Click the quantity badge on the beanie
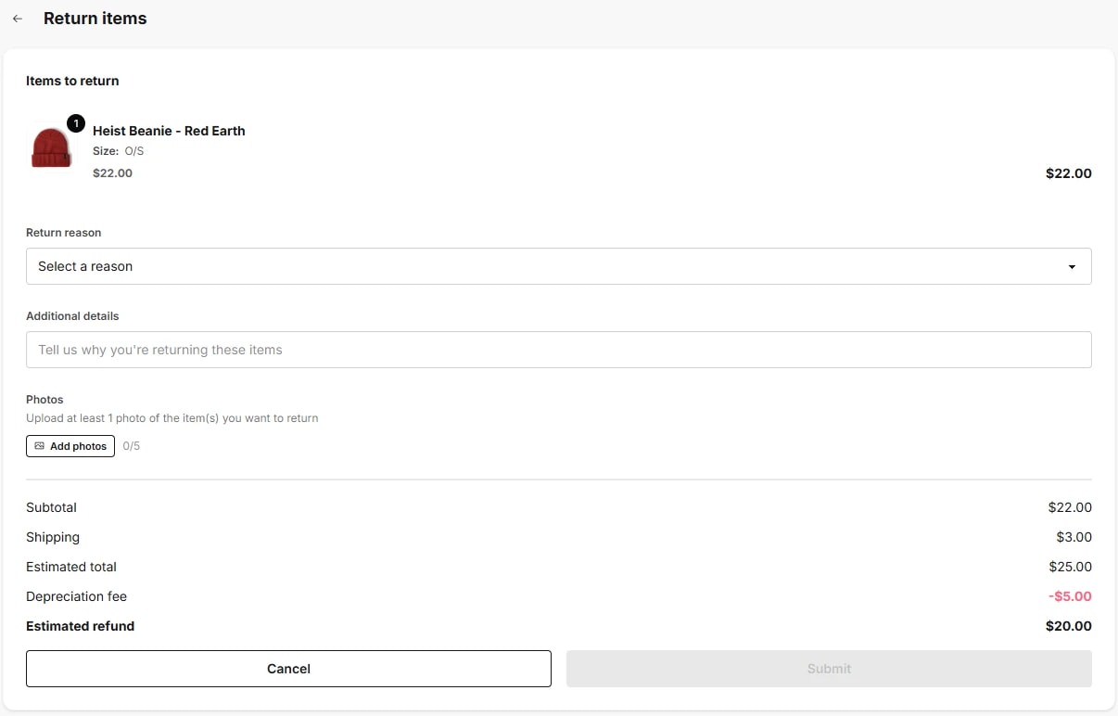Image resolution: width=1118 pixels, height=716 pixels. pos(76,123)
